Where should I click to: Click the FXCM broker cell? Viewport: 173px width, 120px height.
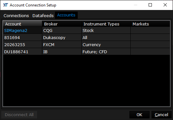coord(62,45)
